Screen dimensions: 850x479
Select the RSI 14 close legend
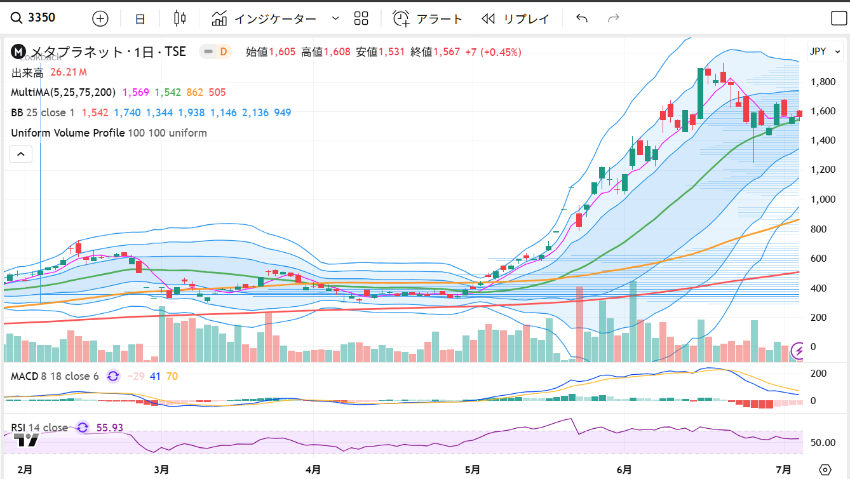pos(39,428)
